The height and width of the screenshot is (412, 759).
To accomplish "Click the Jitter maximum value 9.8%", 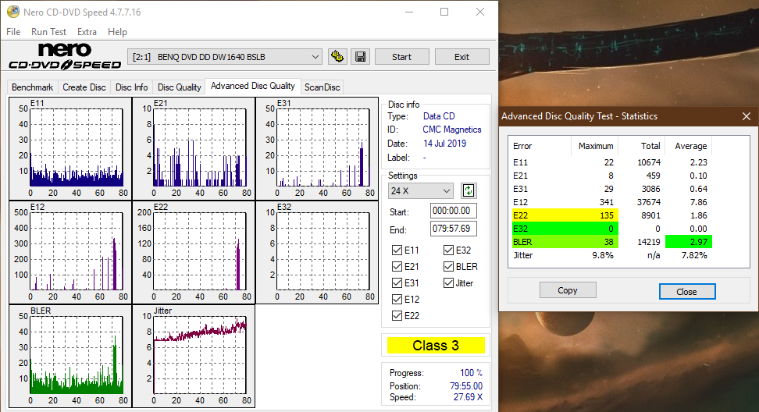I will point(603,255).
